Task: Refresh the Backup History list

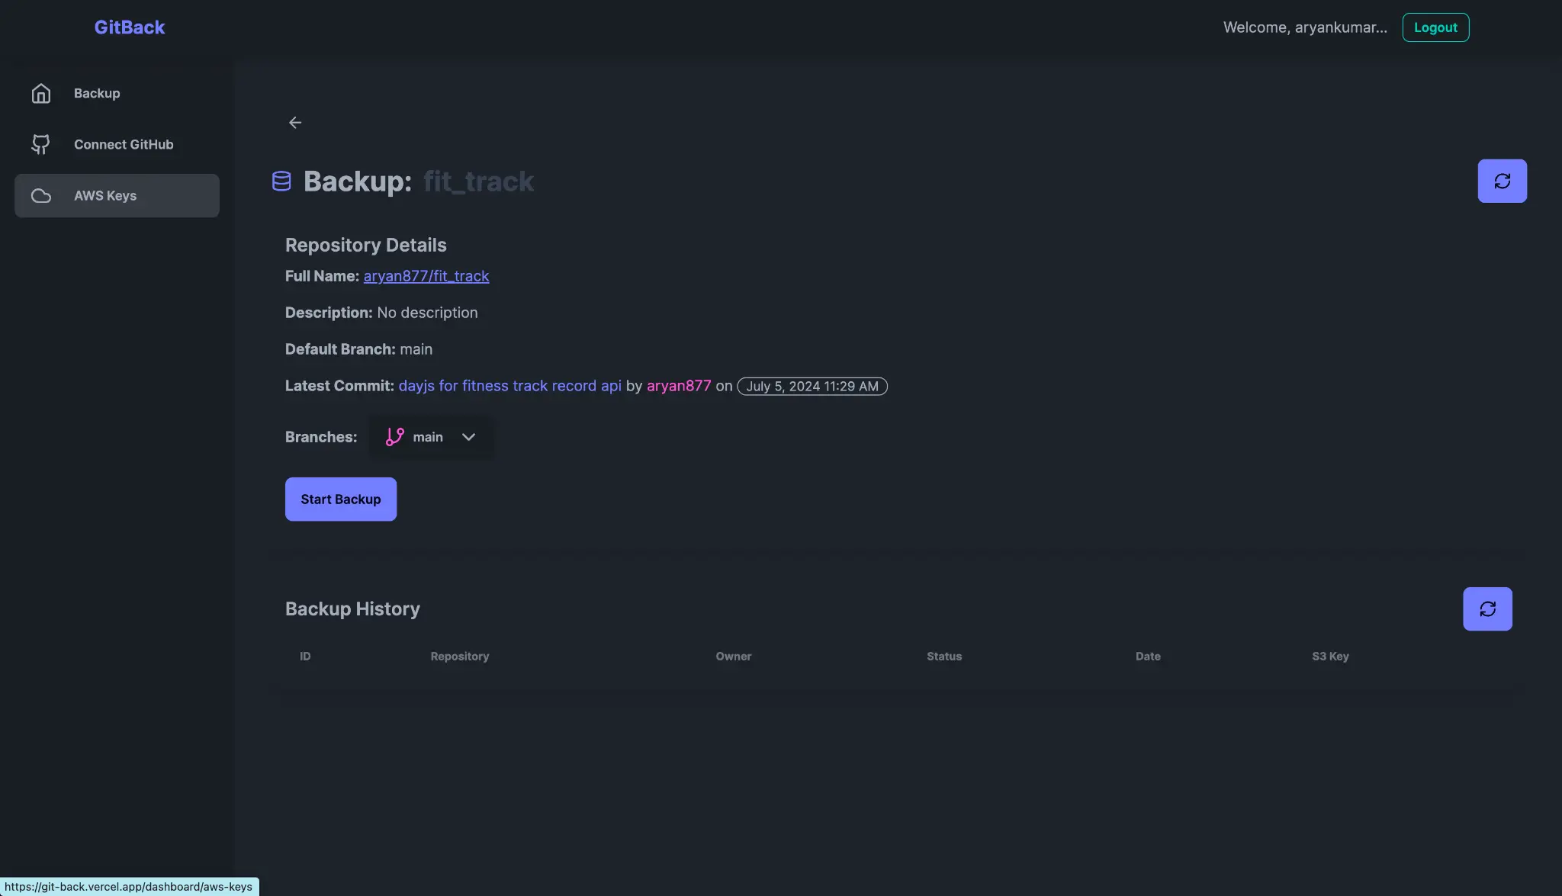Action: tap(1486, 609)
